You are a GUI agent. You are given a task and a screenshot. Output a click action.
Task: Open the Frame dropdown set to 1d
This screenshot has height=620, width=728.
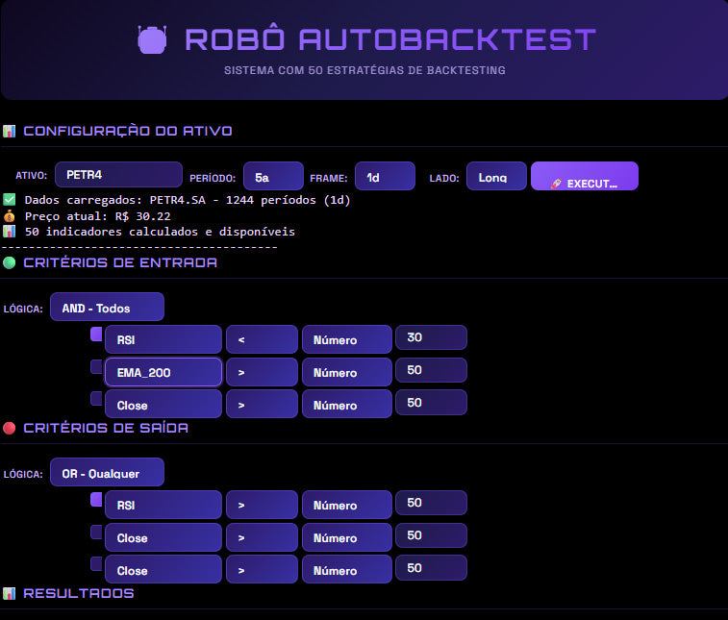(385, 177)
